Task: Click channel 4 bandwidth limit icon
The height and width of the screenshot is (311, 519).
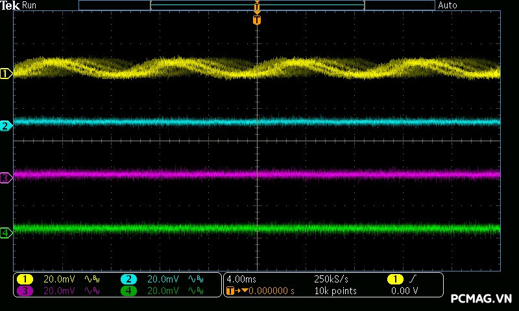Action: (x=197, y=291)
